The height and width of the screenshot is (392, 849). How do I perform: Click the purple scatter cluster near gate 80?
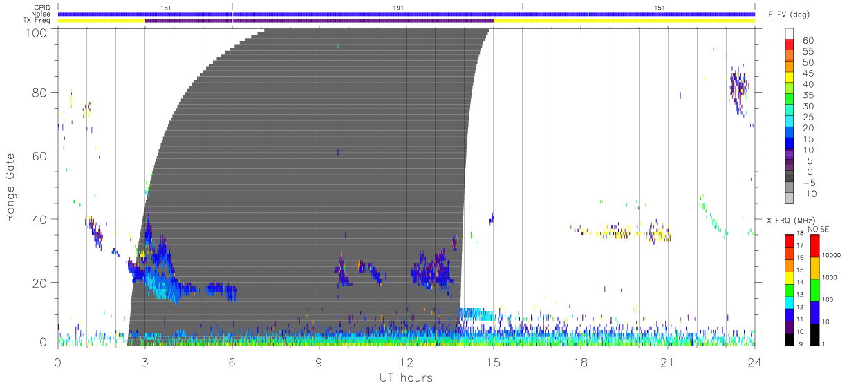[739, 86]
